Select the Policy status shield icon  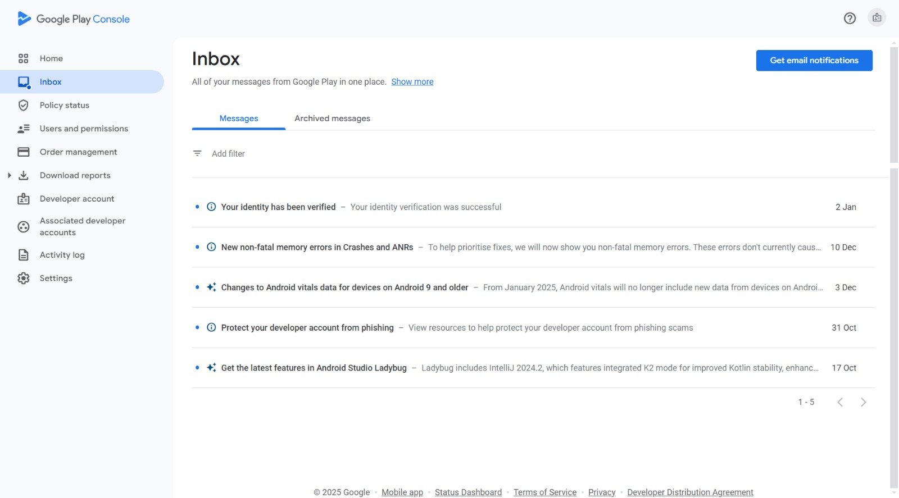tap(23, 105)
